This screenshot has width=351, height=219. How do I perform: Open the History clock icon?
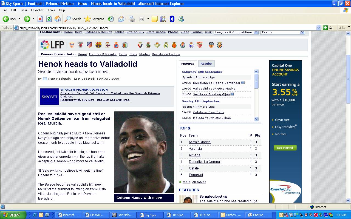coord(111,19)
